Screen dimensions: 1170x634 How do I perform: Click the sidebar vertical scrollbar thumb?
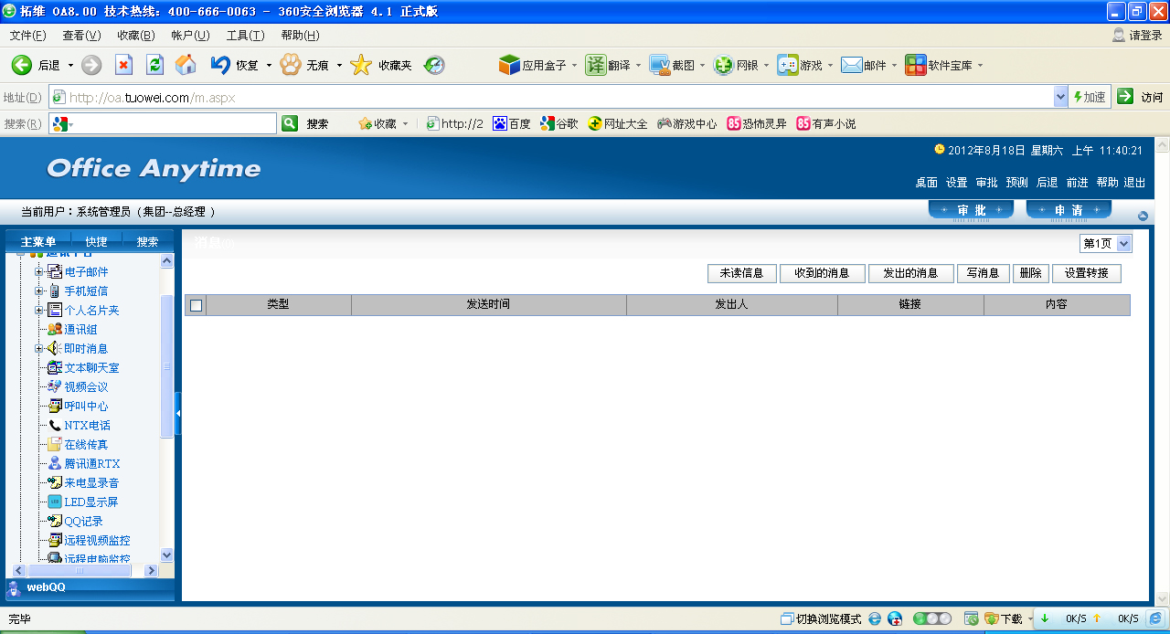(x=166, y=365)
